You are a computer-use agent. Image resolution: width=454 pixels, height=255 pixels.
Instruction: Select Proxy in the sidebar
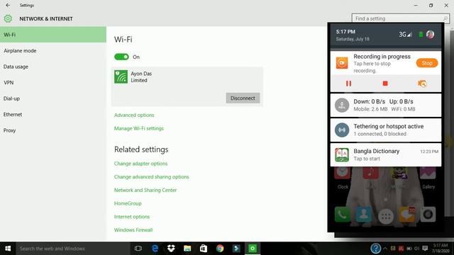coord(53,130)
